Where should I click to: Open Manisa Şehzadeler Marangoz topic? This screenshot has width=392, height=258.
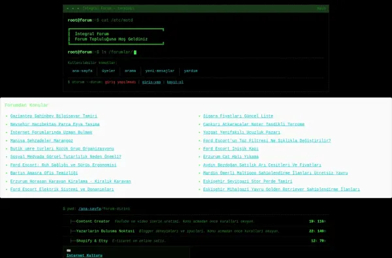coord(42,140)
